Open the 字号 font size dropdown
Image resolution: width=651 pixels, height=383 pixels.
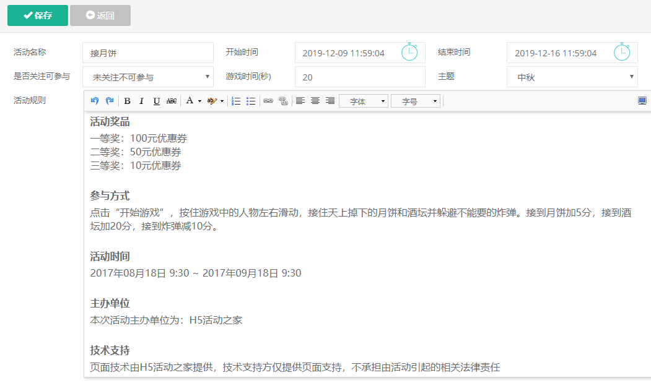point(416,101)
